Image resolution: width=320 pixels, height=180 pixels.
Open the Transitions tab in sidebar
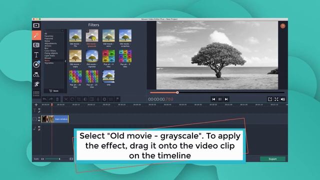[x=36, y=45]
